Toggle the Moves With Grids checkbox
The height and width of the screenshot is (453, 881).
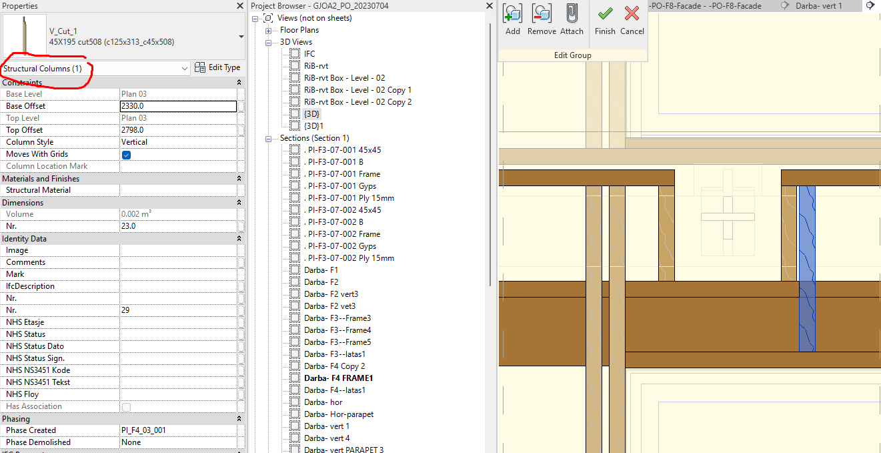(x=126, y=154)
